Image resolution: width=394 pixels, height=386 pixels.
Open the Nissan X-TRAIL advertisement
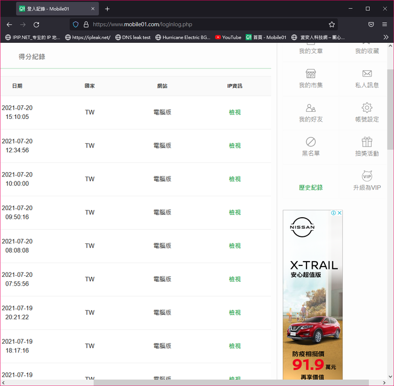(x=312, y=294)
